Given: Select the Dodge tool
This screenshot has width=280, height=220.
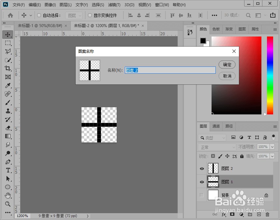Looking at the screenshot, I should point(8,153).
